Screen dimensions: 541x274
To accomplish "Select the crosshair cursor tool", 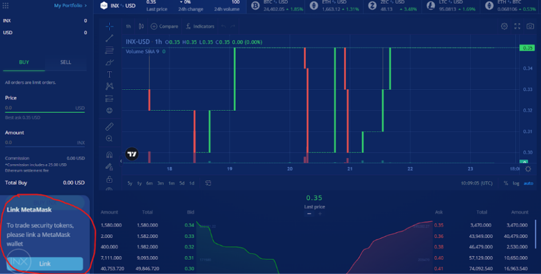I will (109, 26).
